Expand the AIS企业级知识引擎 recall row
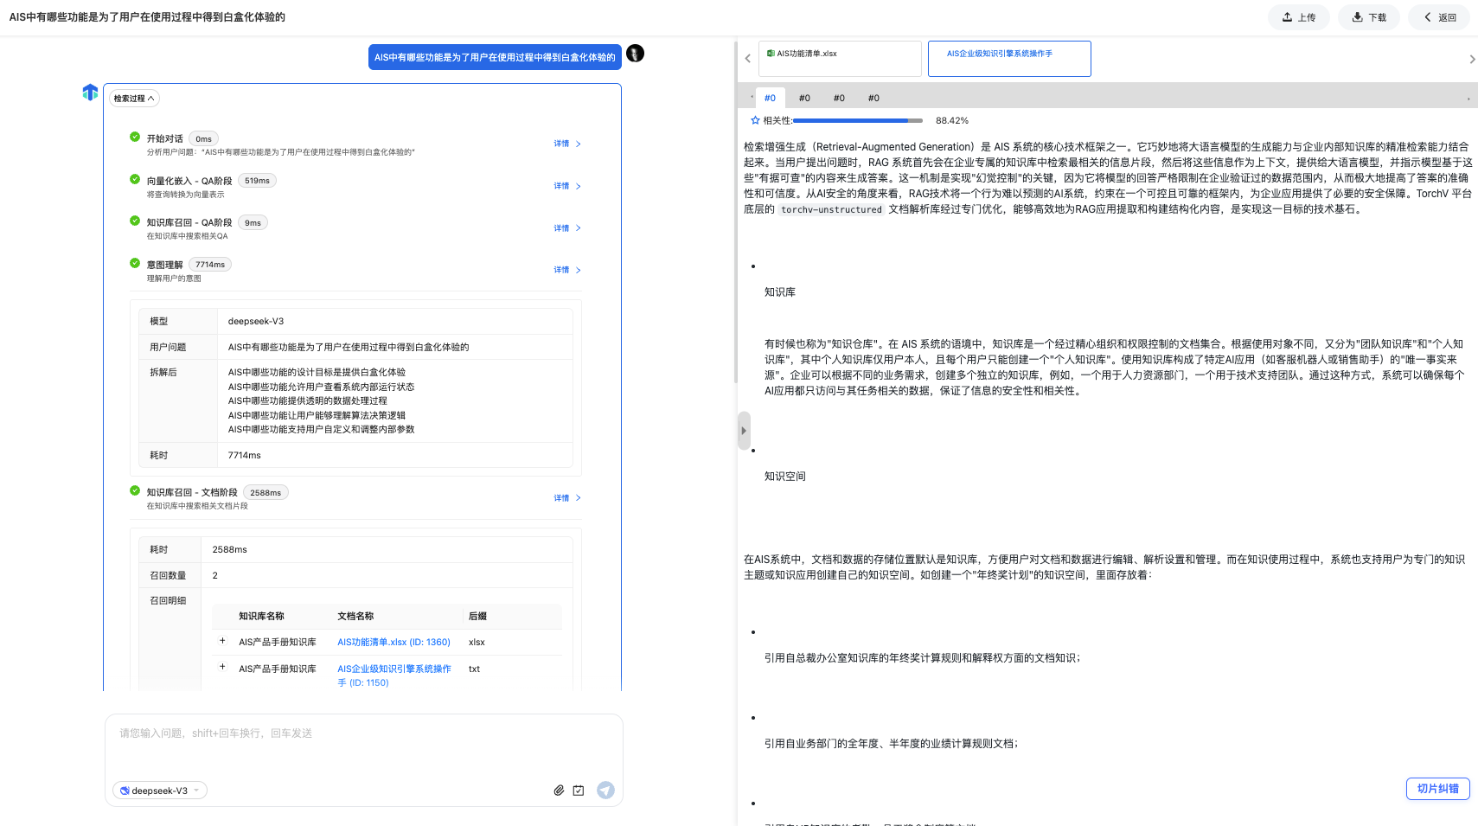 (x=222, y=668)
